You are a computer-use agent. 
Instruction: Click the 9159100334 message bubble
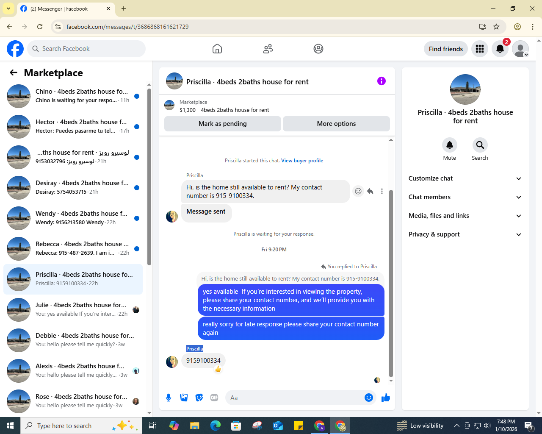[x=204, y=361]
